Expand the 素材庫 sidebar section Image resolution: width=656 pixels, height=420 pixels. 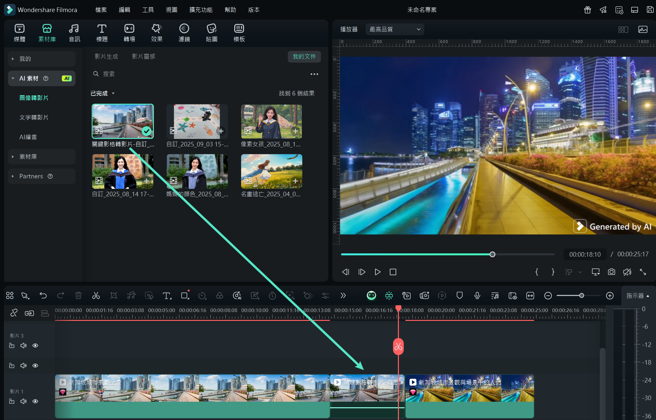[x=28, y=157]
